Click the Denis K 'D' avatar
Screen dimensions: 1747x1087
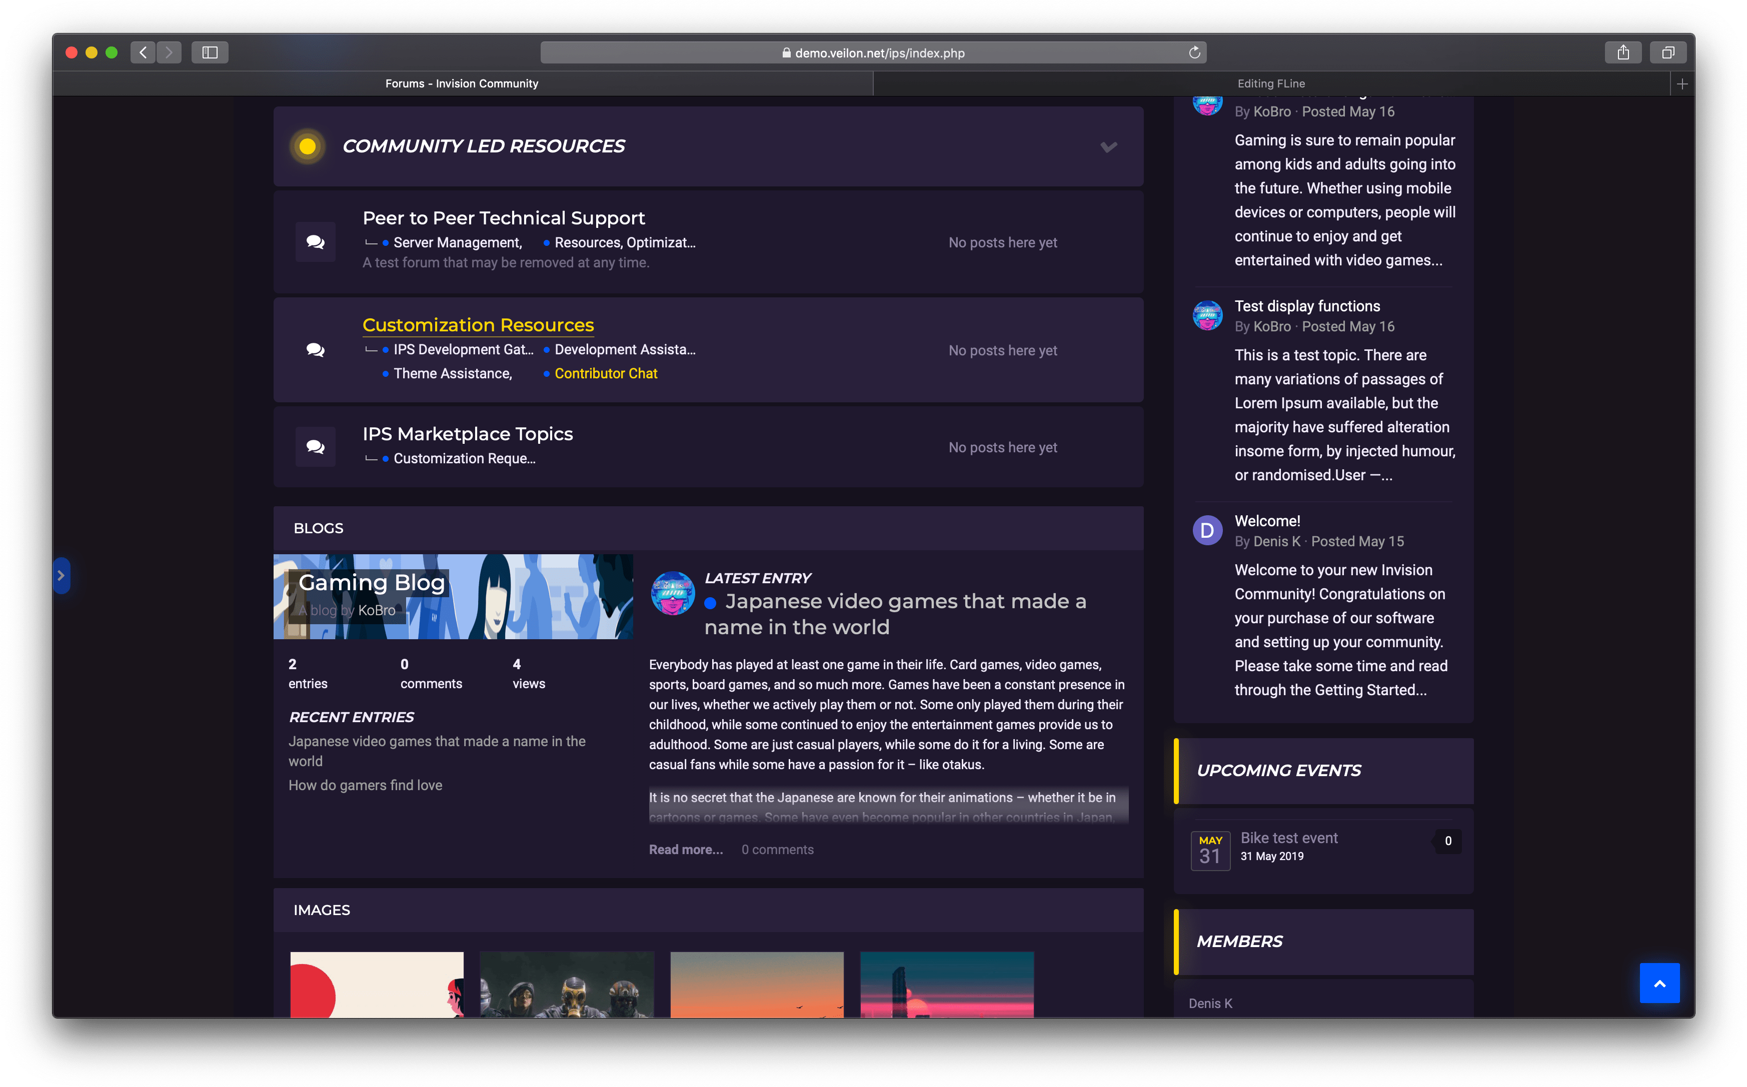click(1207, 531)
